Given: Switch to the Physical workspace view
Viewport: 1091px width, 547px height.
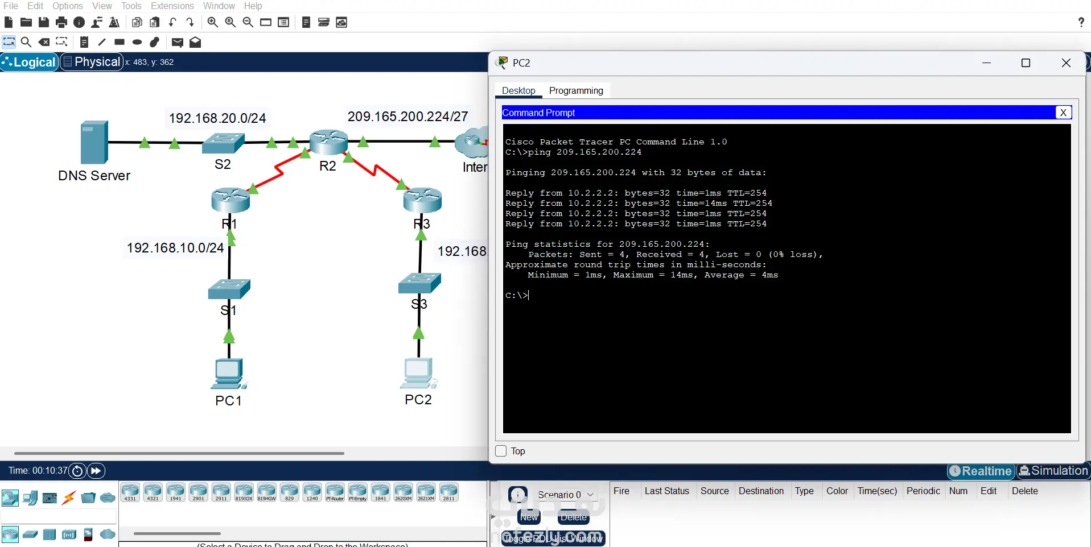Looking at the screenshot, I should 92,62.
